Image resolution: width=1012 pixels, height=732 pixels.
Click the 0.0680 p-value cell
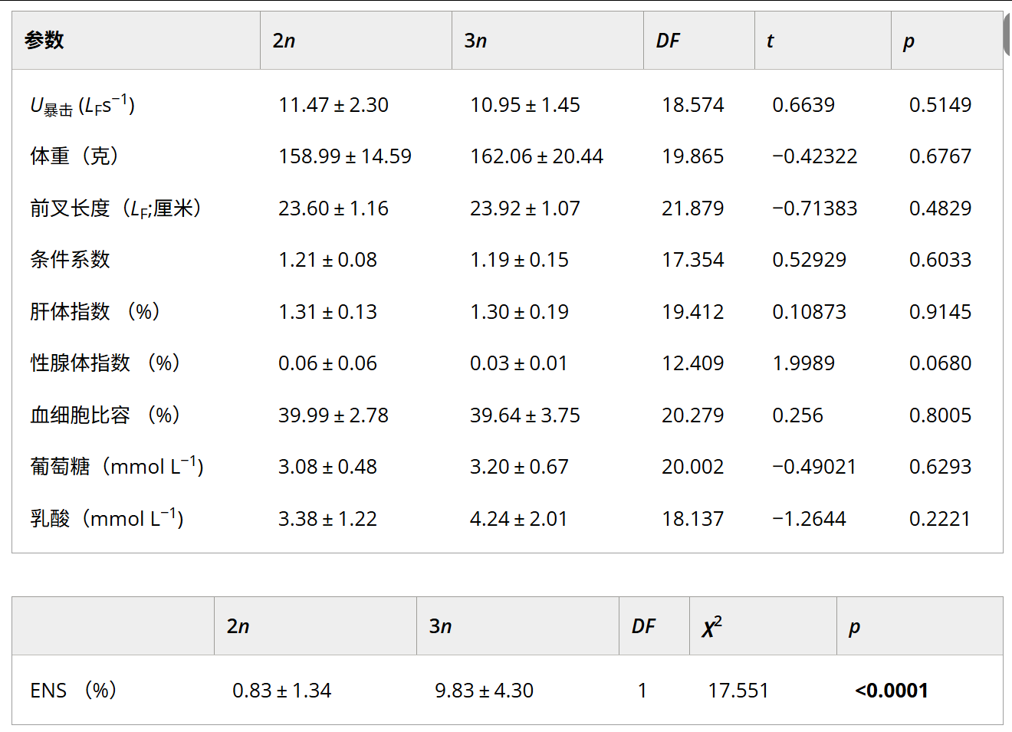point(940,363)
